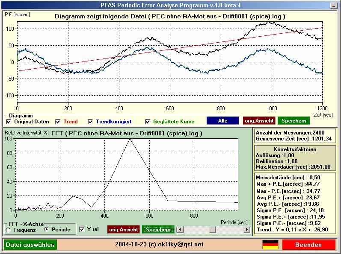This screenshot has width=341, height=254.
Task: Click the German flag language icon
Action: (270, 245)
